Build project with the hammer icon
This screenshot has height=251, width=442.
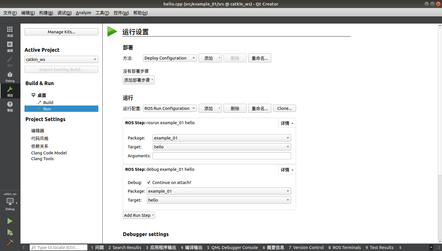pos(10,243)
